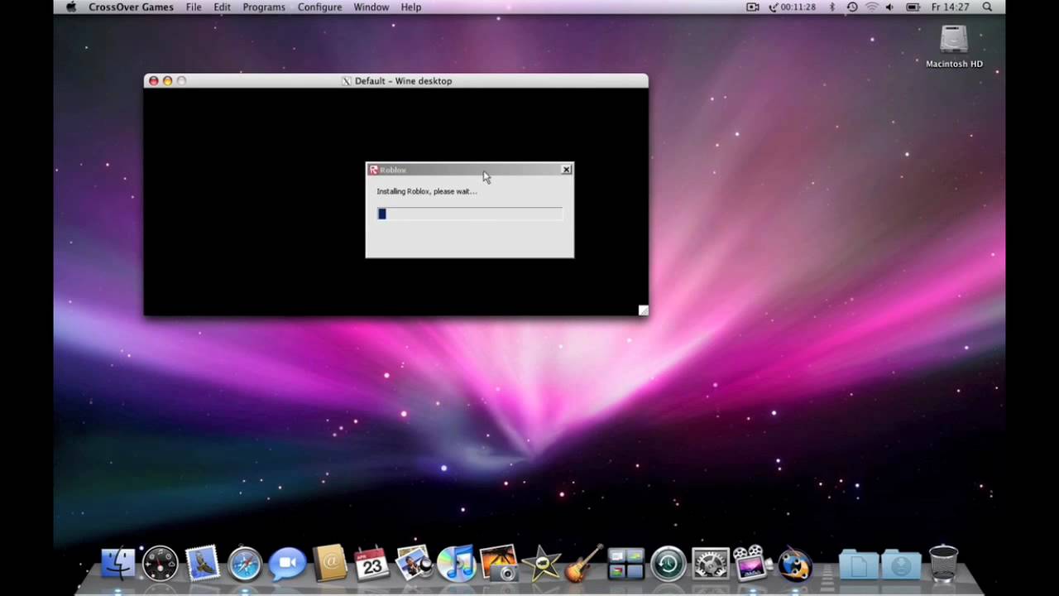The image size is (1059, 596).
Task: Open iCal calendar showing 23
Action: point(371,564)
